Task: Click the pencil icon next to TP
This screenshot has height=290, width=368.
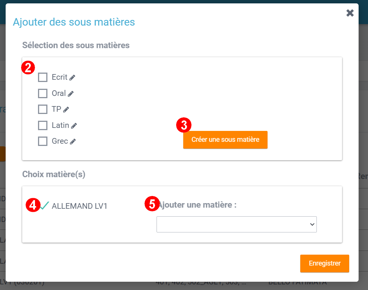Action: pyautogui.click(x=66, y=109)
